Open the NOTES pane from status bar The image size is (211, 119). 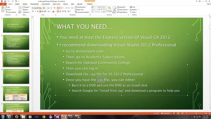tap(156, 113)
